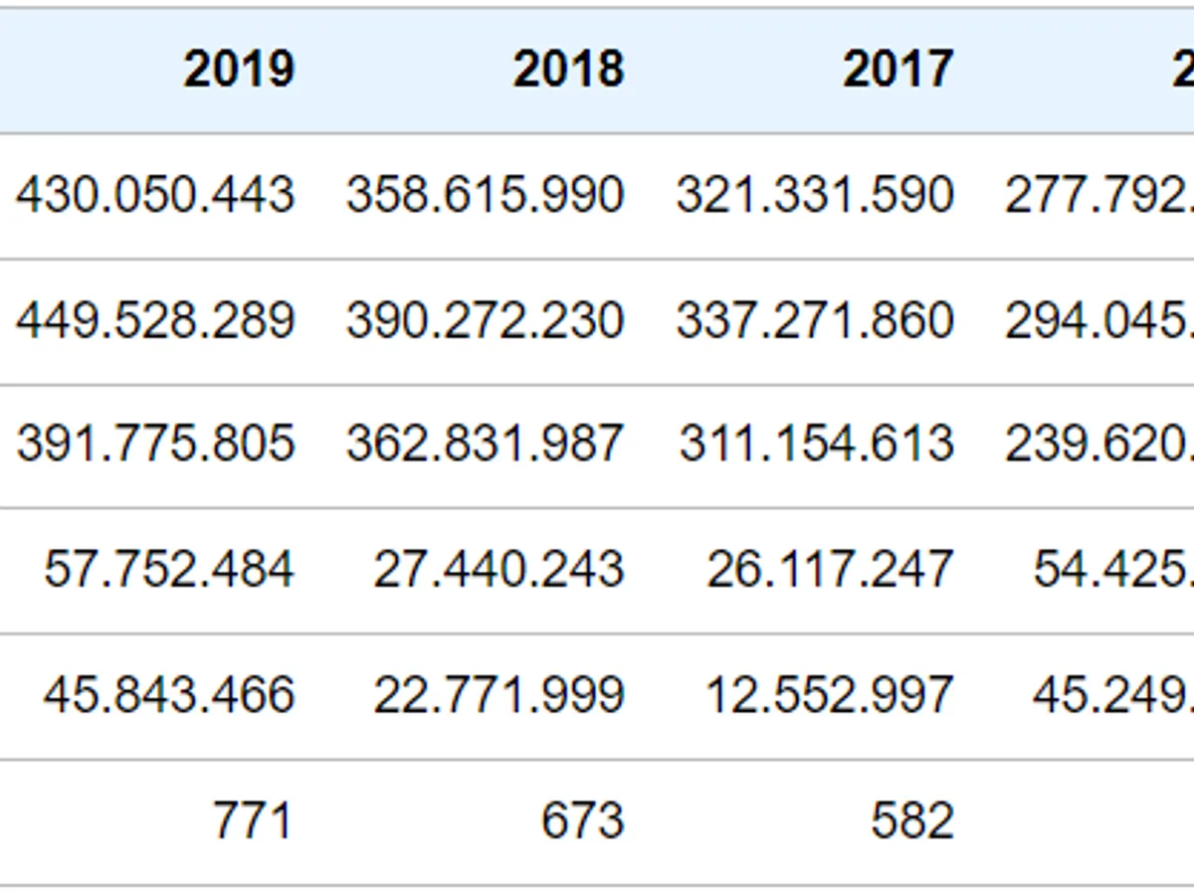Viewport: 1194px width, 895px height.
Task: Select the cell showing 430.050.443
Action: [x=155, y=195]
